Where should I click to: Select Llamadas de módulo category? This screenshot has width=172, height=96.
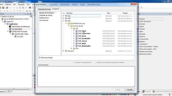(x=46, y=15)
